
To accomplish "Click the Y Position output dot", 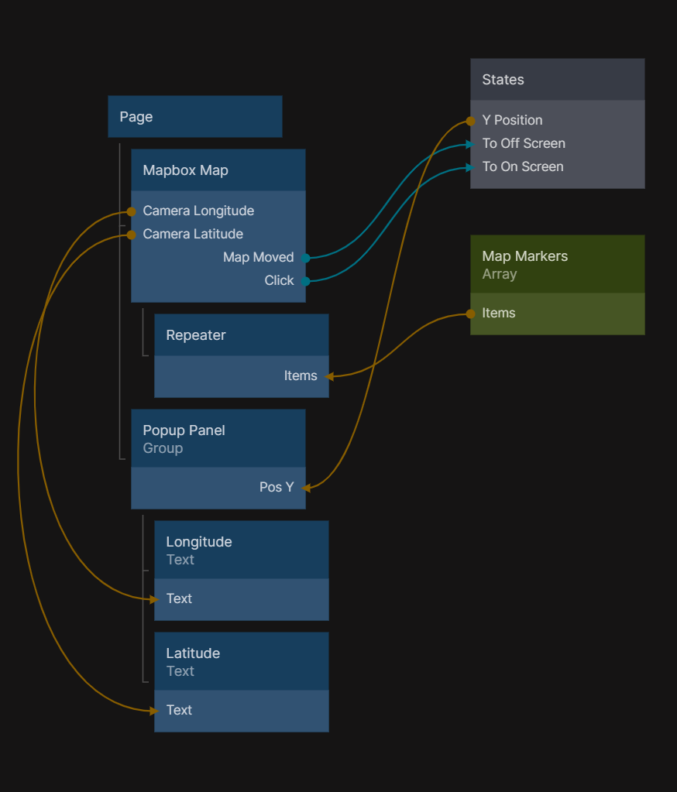I will 470,121.
